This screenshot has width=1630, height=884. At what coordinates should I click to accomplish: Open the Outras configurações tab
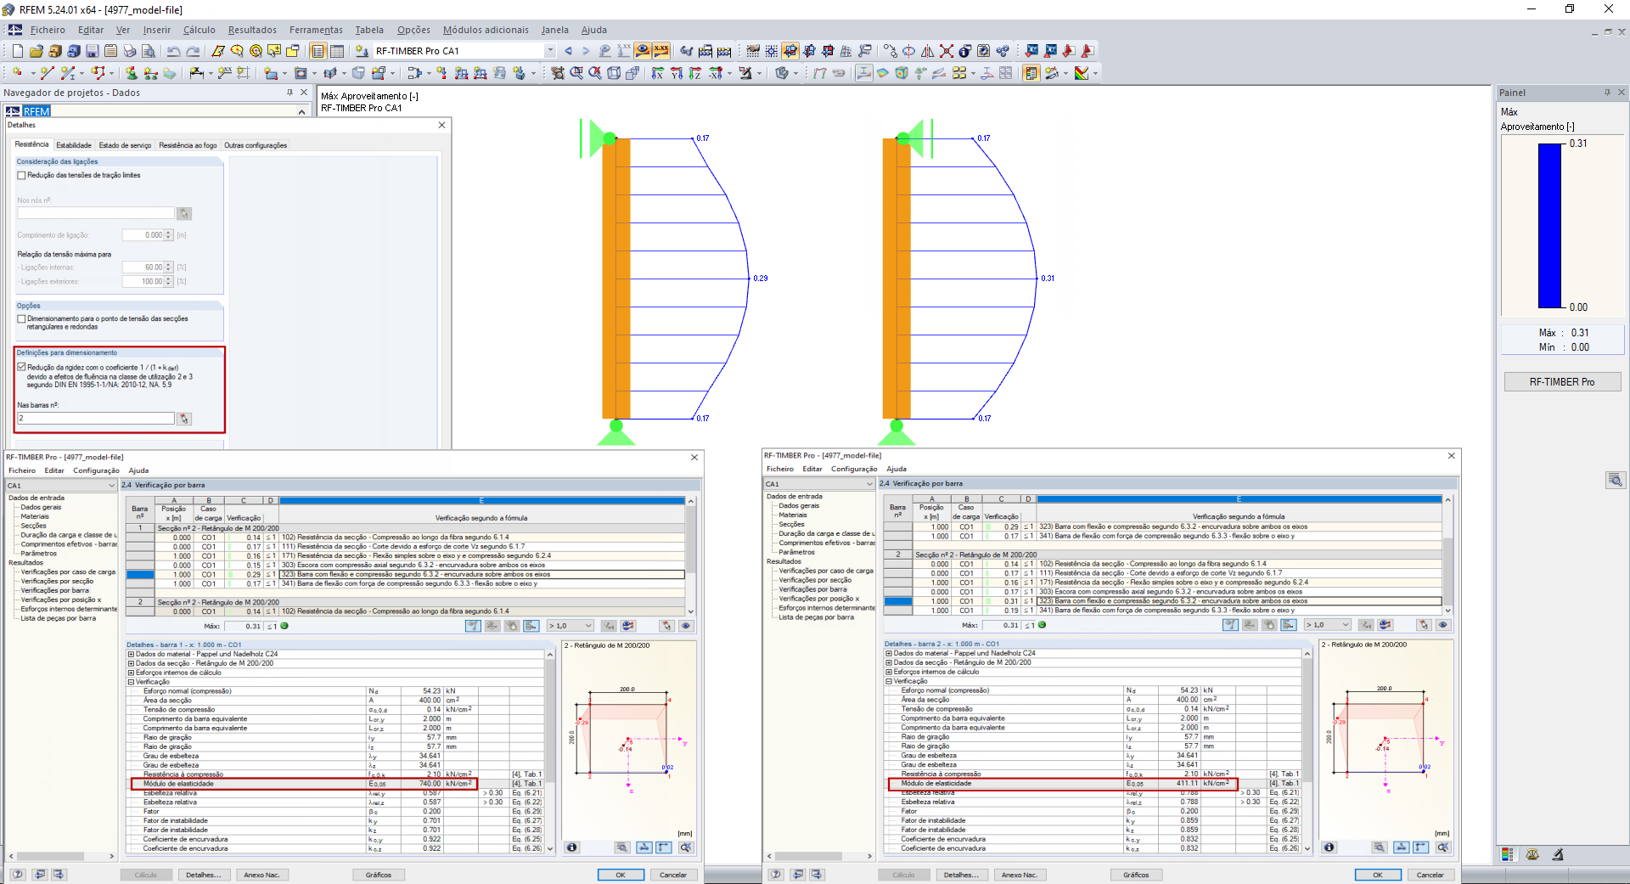coord(256,145)
